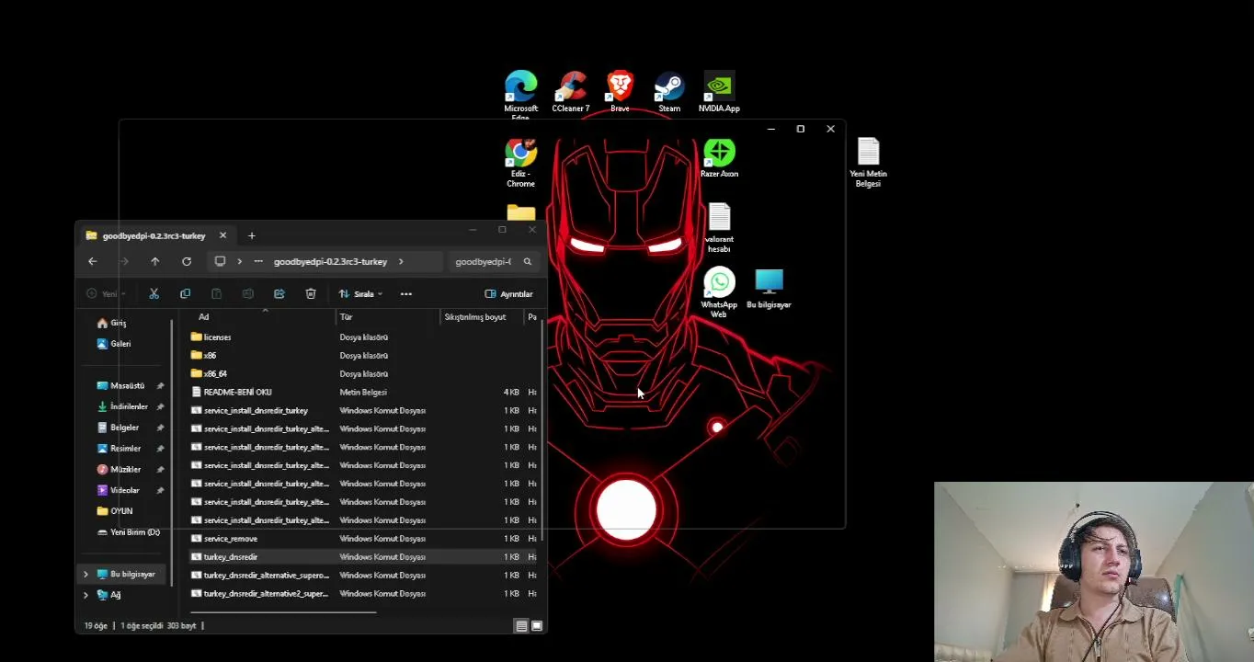Open Microsoft Edge desktop shortcut
Image resolution: width=1254 pixels, height=662 pixels.
pos(520,96)
